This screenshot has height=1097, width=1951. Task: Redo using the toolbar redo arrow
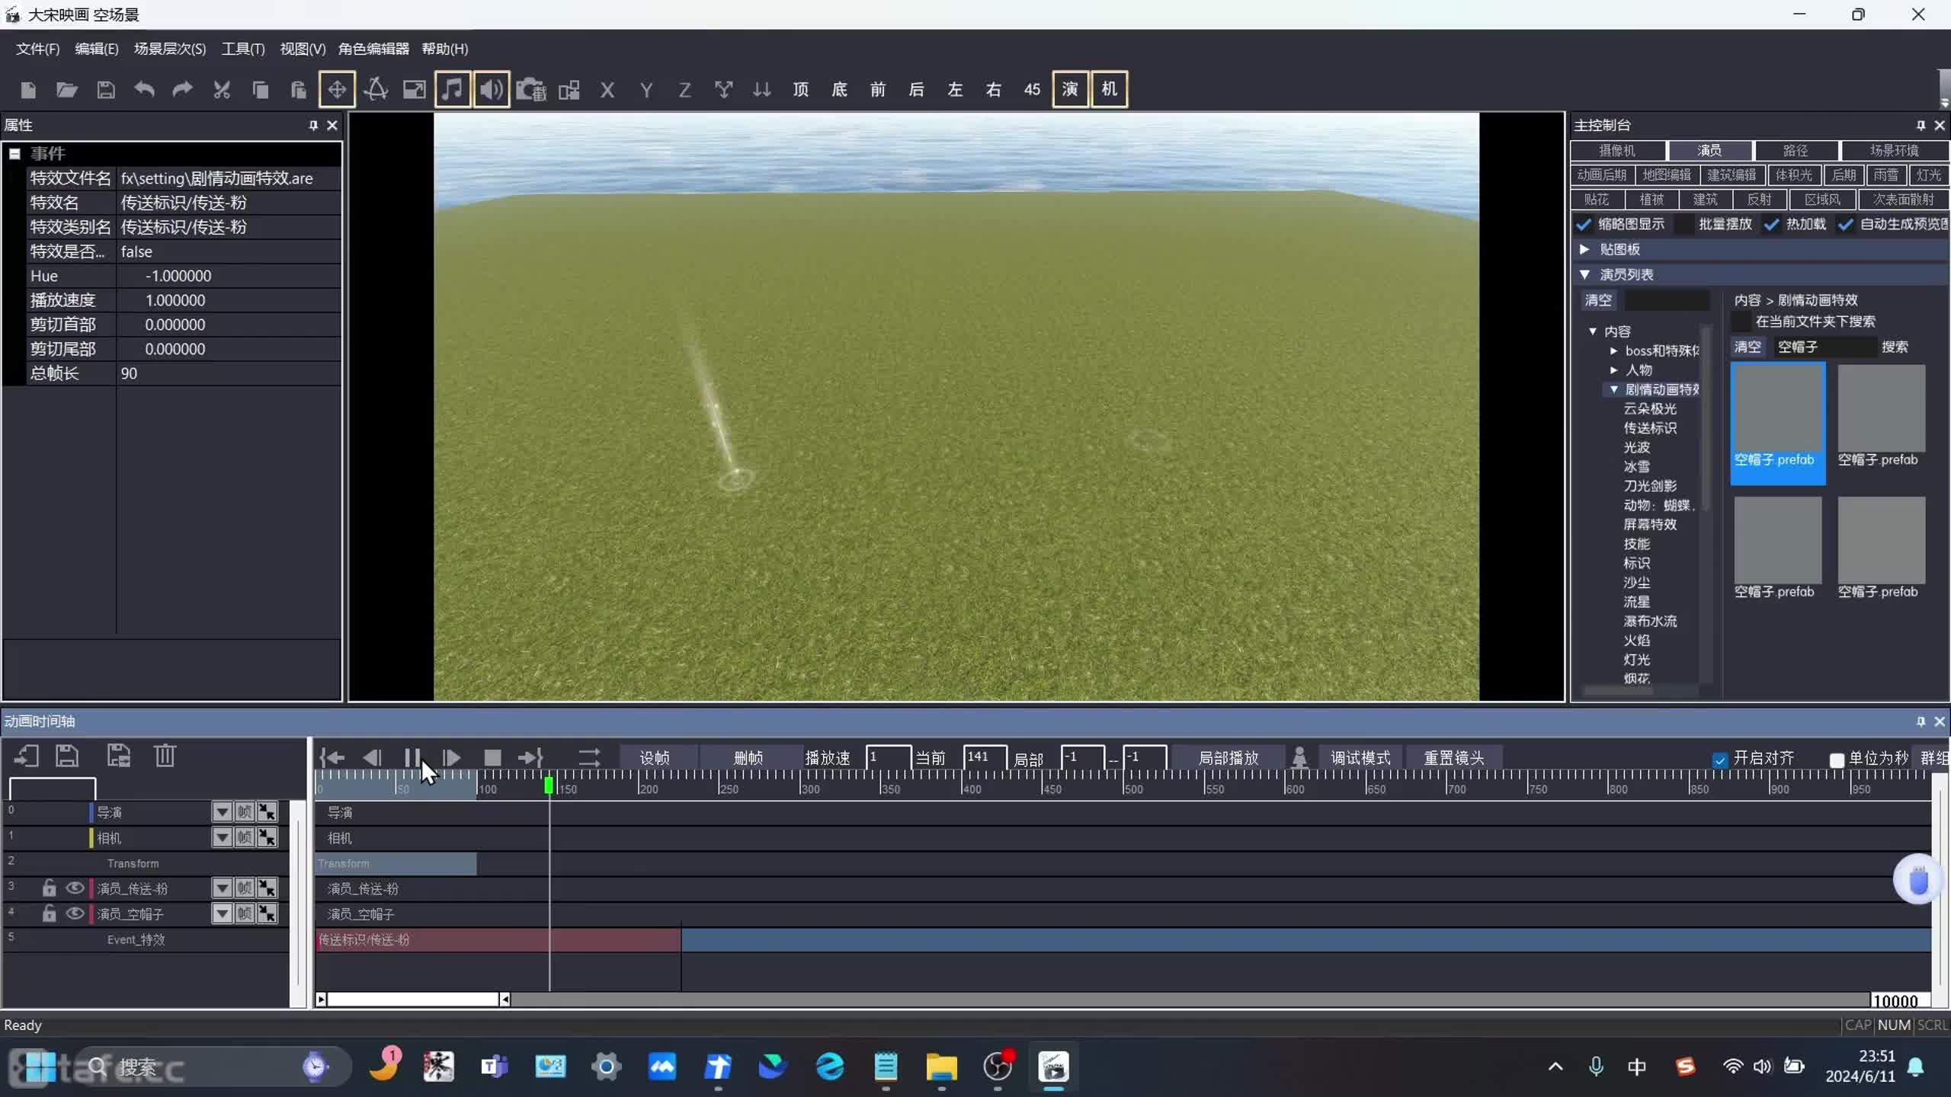pos(182,90)
